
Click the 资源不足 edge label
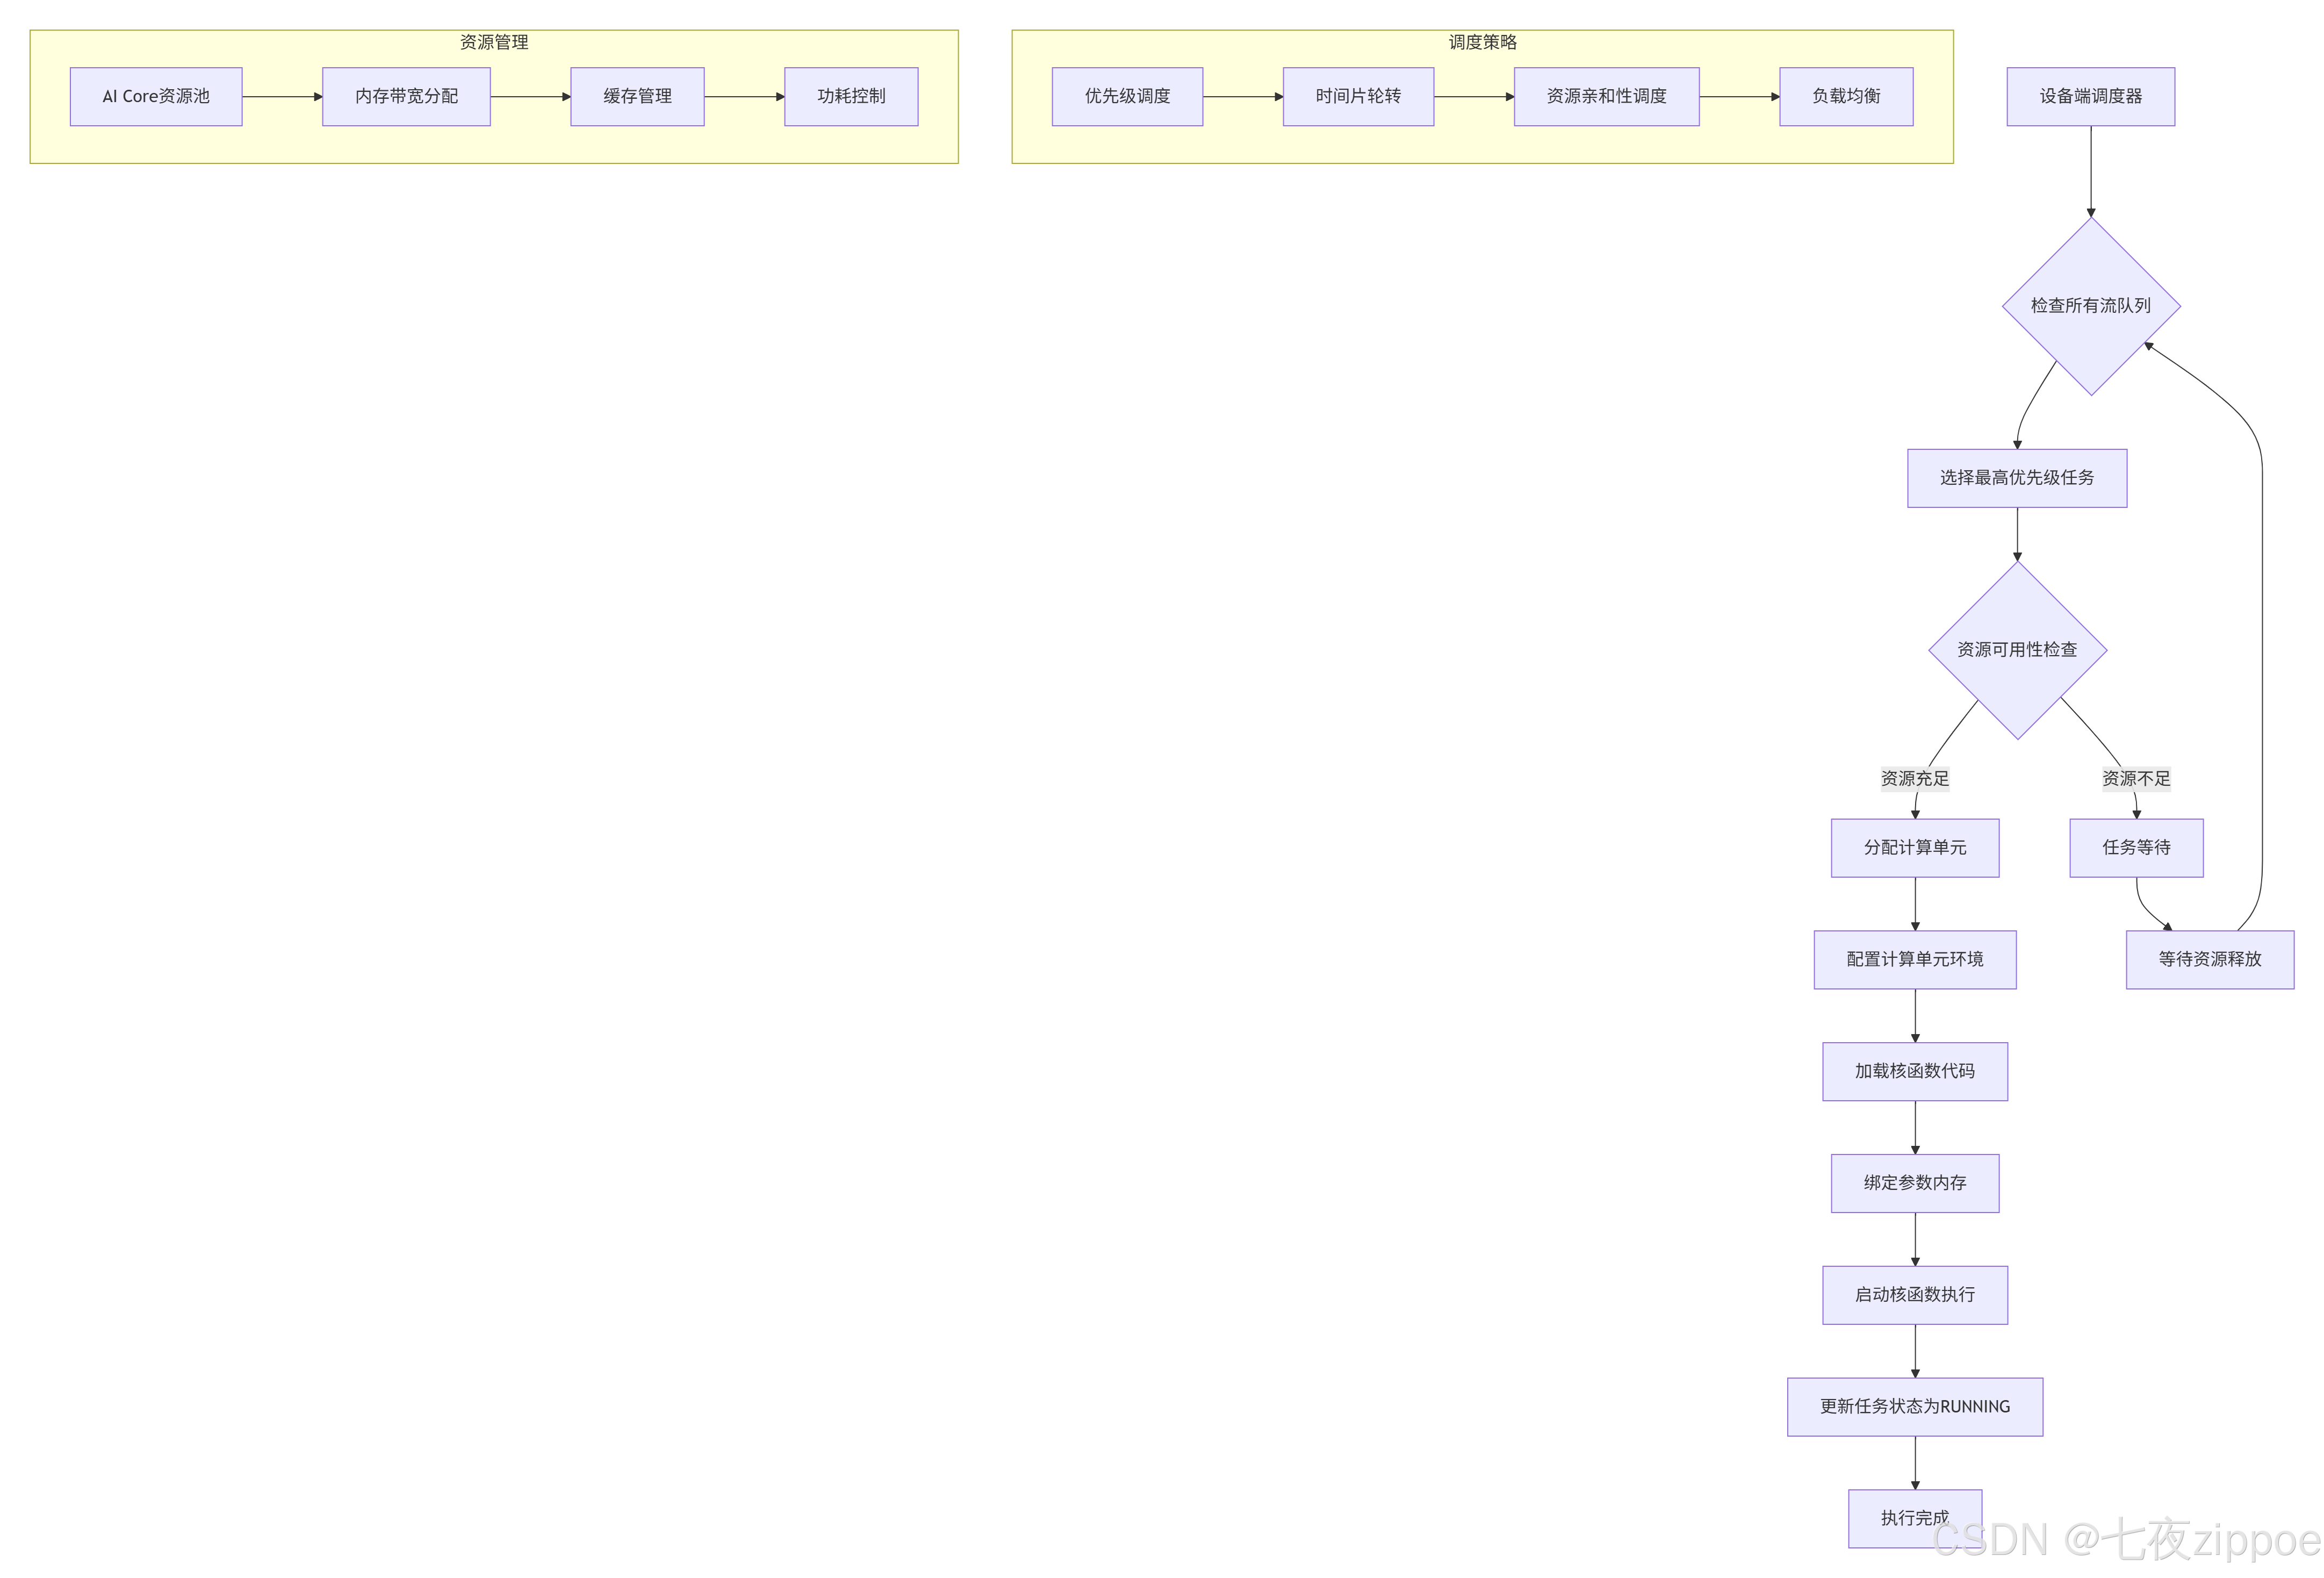tap(2136, 779)
